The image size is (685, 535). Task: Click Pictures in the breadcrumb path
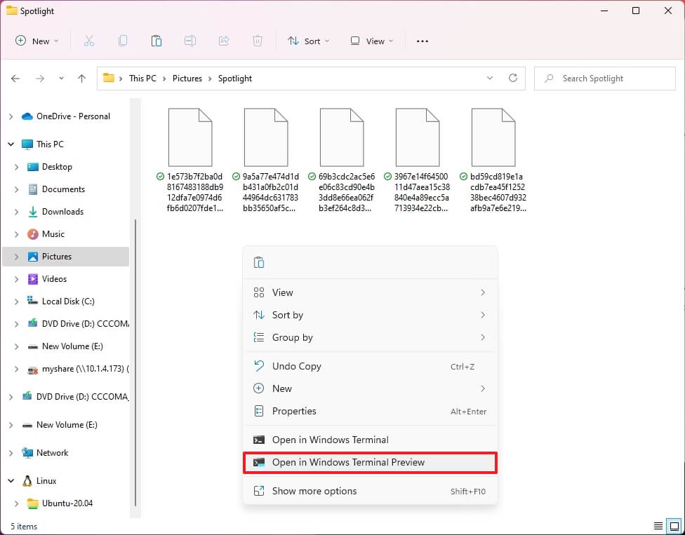187,78
